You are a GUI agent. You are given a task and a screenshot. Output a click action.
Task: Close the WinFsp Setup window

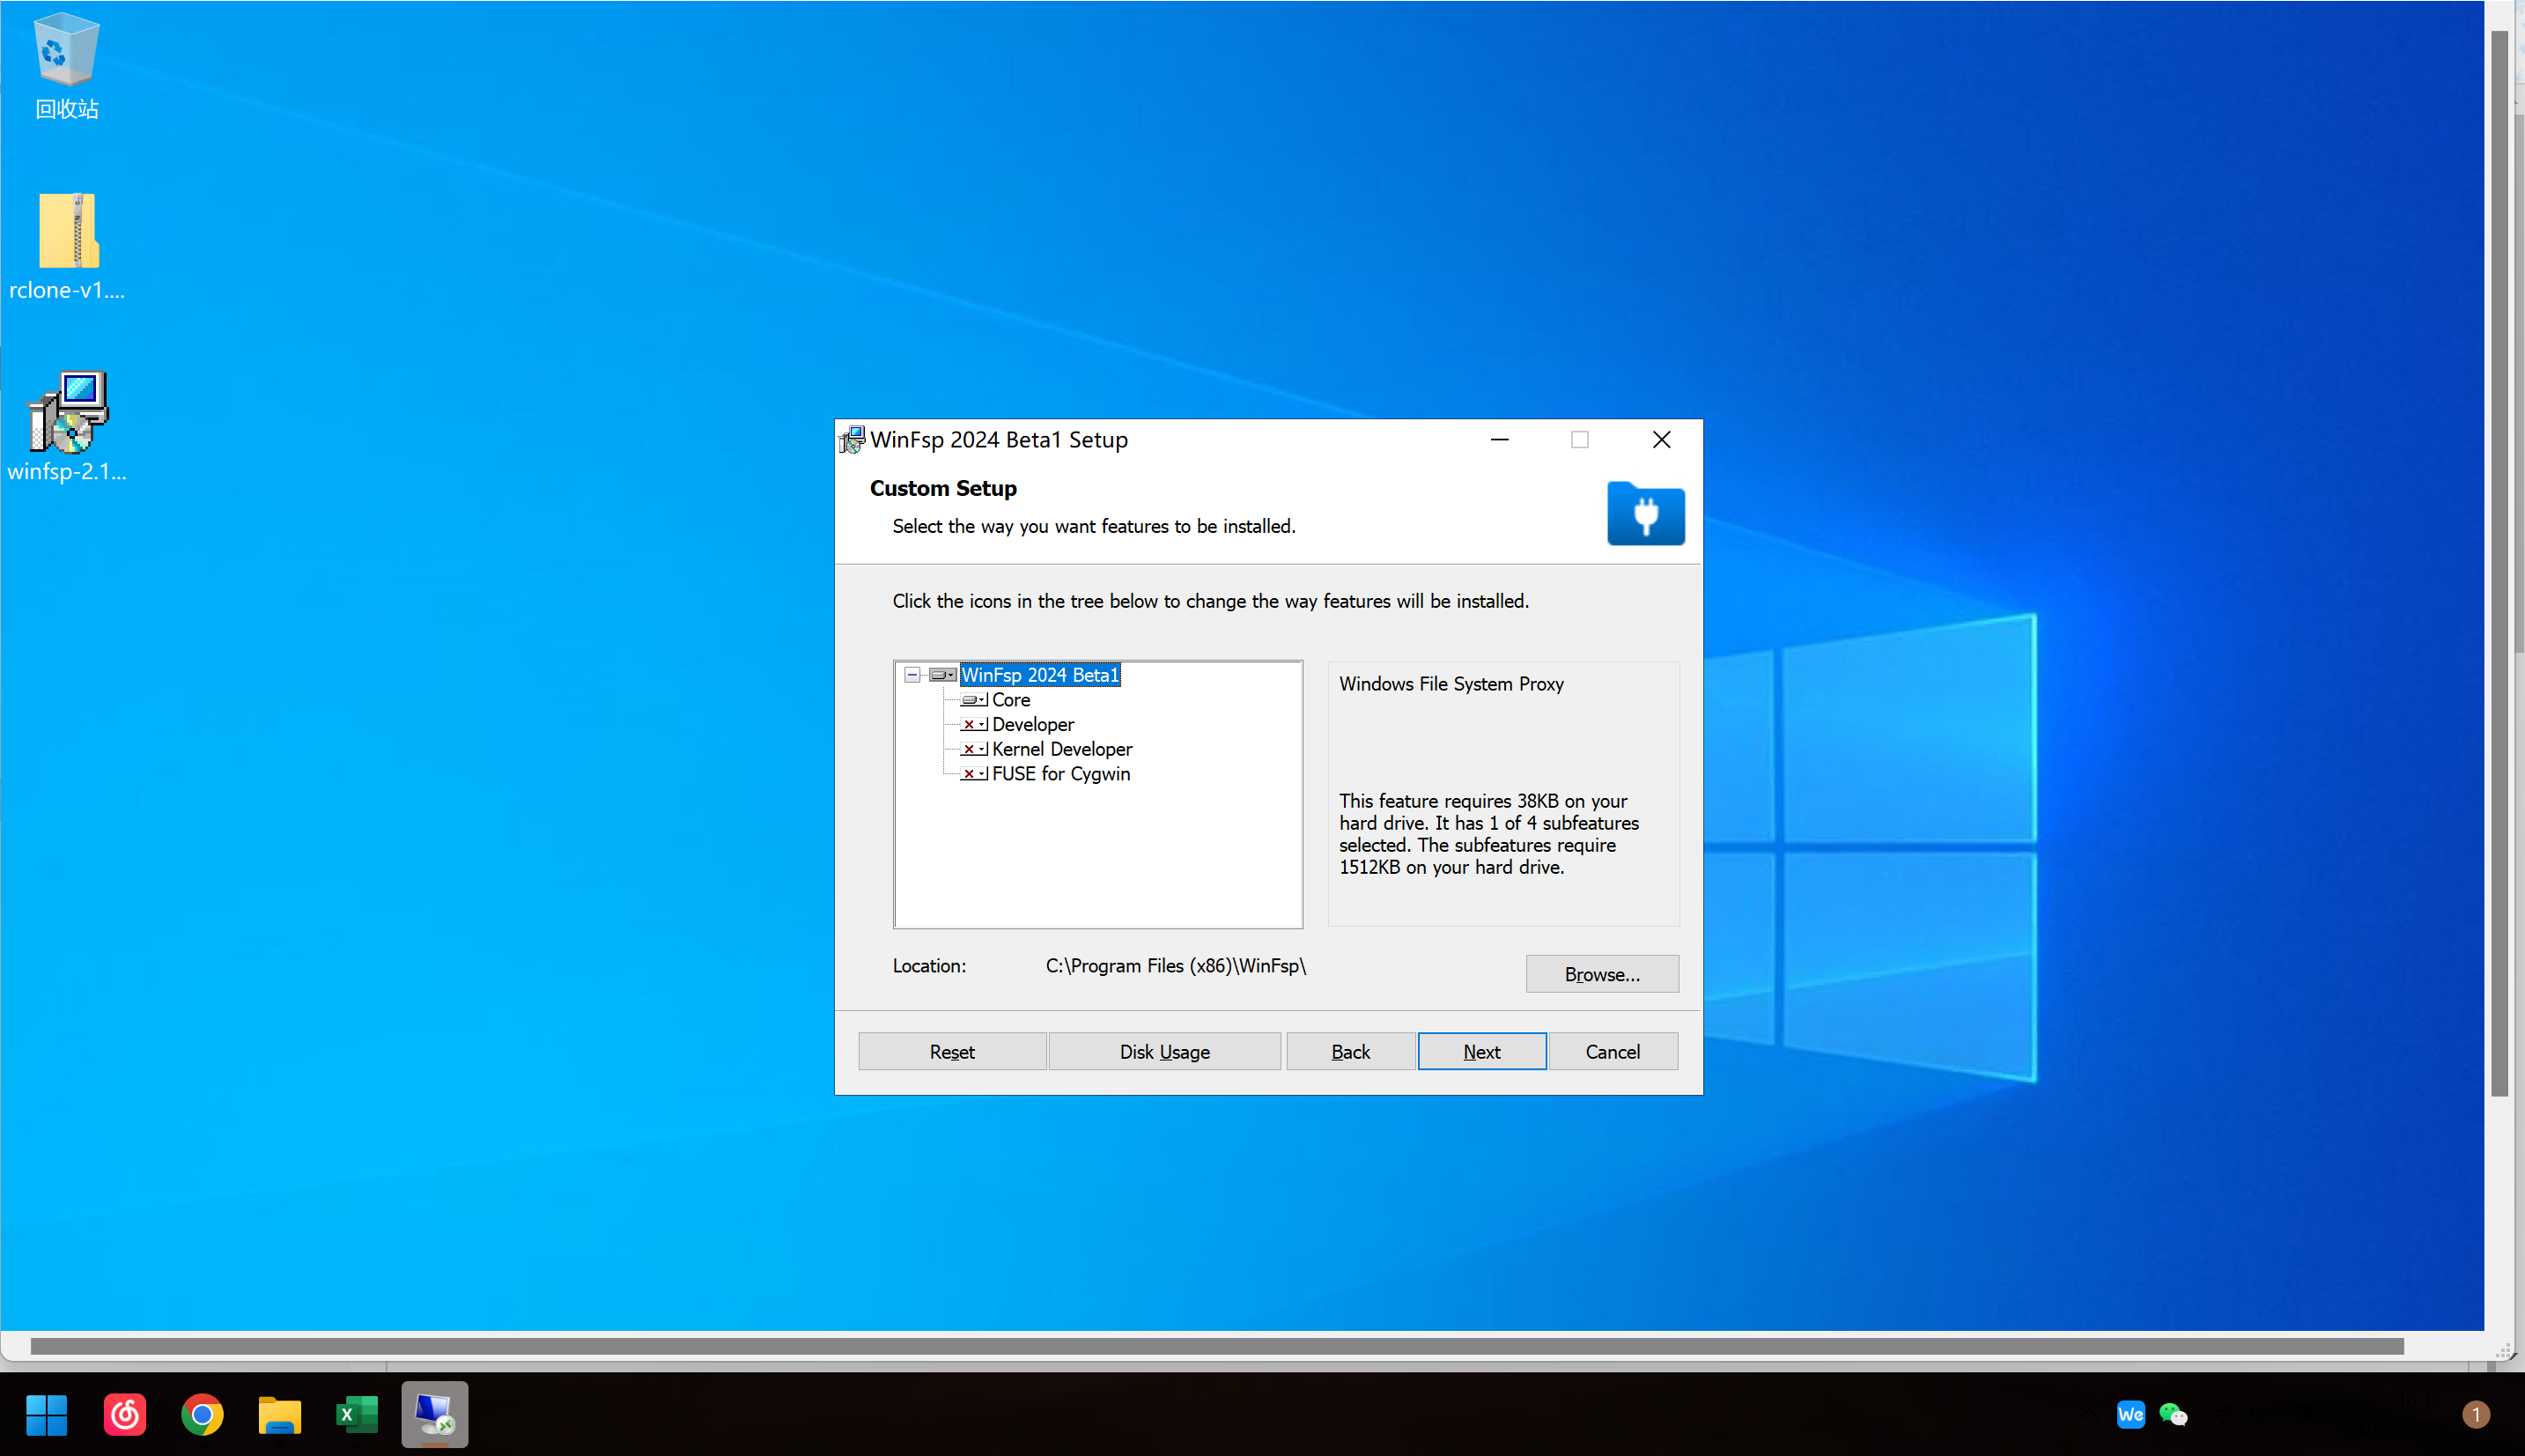[x=1661, y=440]
